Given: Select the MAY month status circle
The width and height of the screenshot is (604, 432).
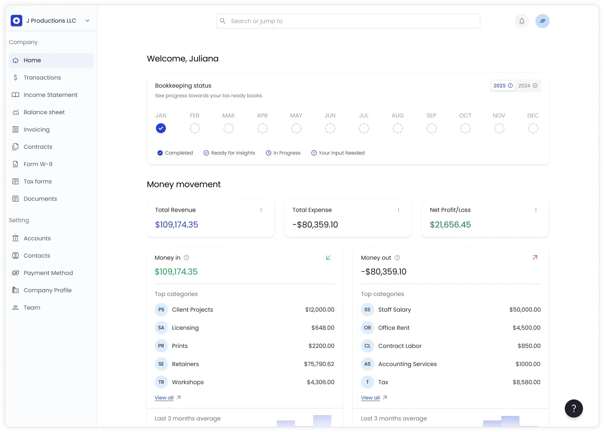Looking at the screenshot, I should point(296,128).
